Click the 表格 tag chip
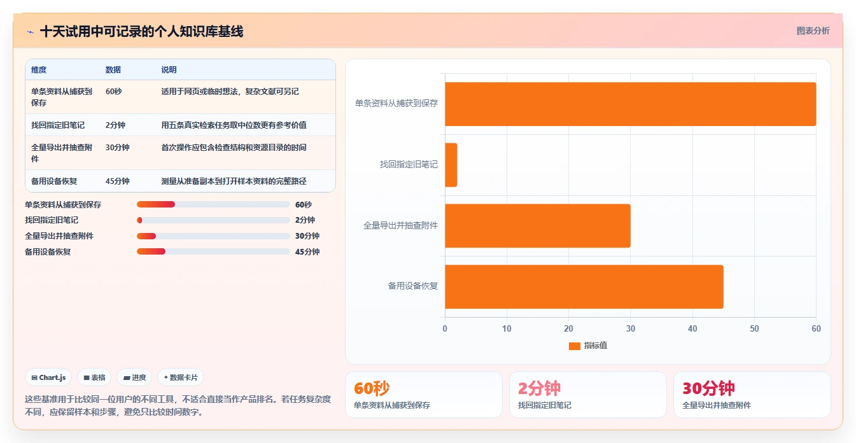 94,377
